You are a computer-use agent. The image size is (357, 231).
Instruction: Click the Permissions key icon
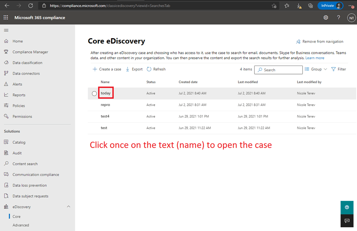(6, 116)
